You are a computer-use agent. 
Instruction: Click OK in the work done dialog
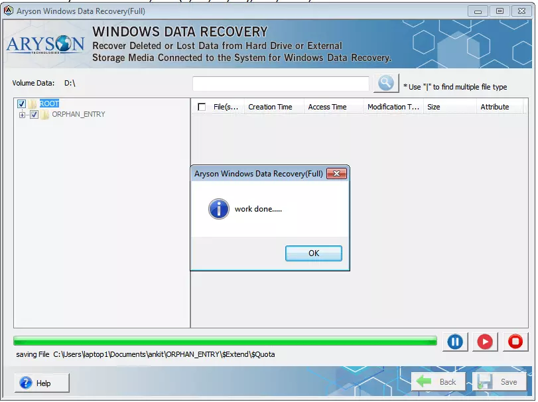click(313, 253)
